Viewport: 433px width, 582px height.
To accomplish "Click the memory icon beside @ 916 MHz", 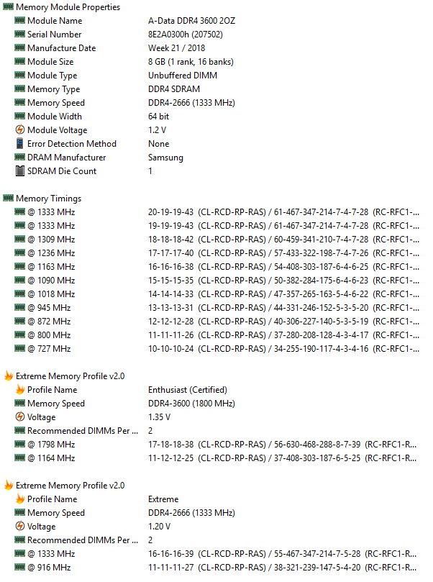I will coord(19,567).
